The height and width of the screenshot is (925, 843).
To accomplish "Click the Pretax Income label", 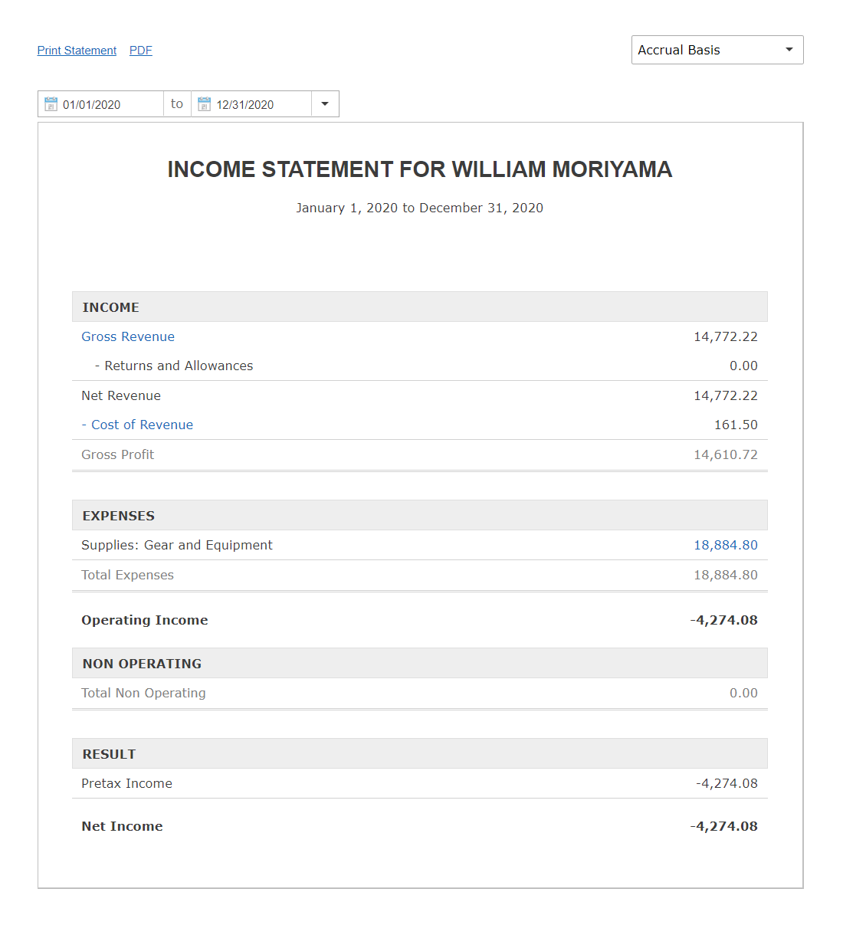I will pyautogui.click(x=126, y=783).
